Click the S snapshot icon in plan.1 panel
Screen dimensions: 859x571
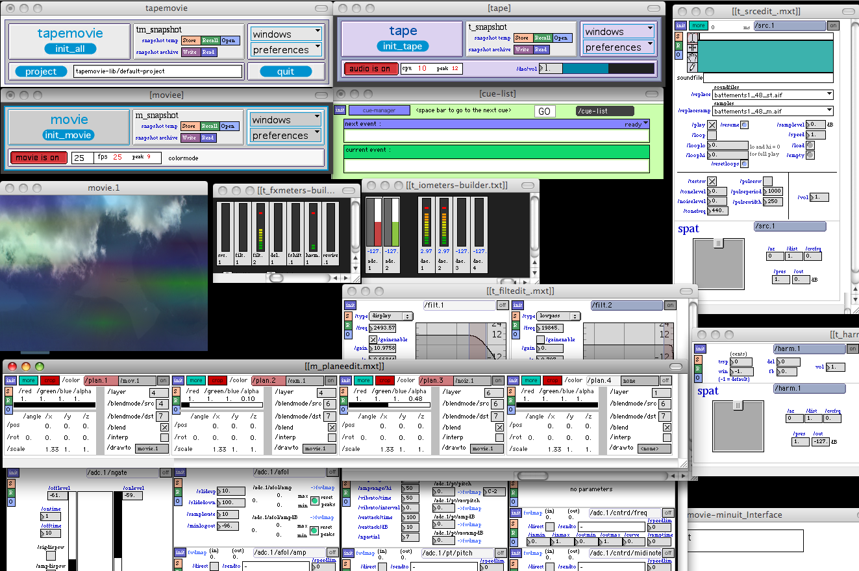8,391
